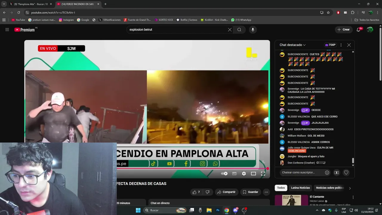382x215 pixels.
Task: Open the Windows Start menu
Action: [138, 210]
